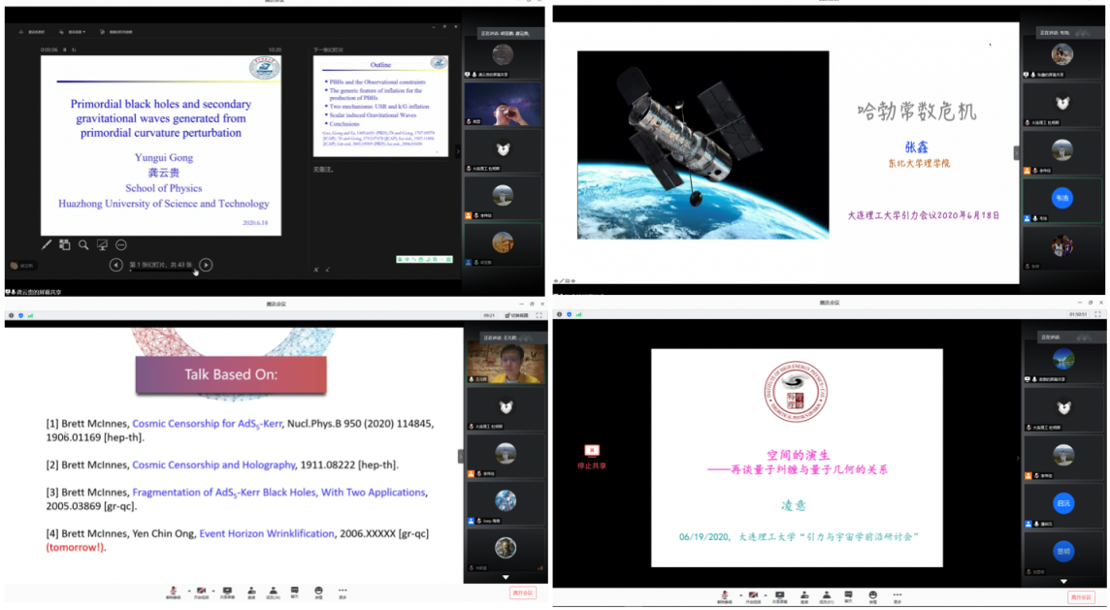Open emoji reactions in bottom-left meeting toolbar

tap(318, 592)
